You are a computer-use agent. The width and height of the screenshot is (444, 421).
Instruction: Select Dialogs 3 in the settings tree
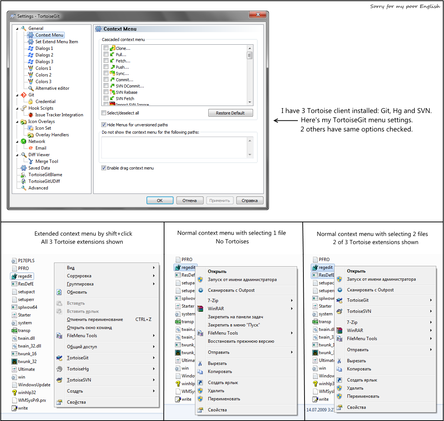click(44, 62)
